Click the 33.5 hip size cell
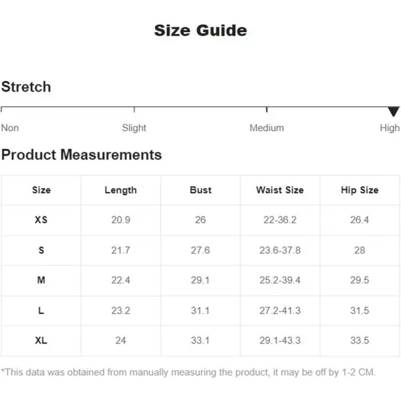The image size is (401, 401). click(x=360, y=340)
